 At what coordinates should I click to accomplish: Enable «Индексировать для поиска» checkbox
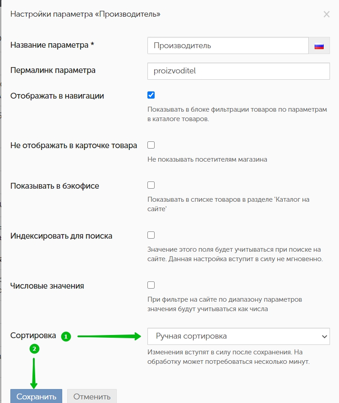pyautogui.click(x=151, y=235)
